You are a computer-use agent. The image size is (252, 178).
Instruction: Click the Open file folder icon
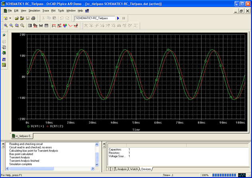coord(17,18)
